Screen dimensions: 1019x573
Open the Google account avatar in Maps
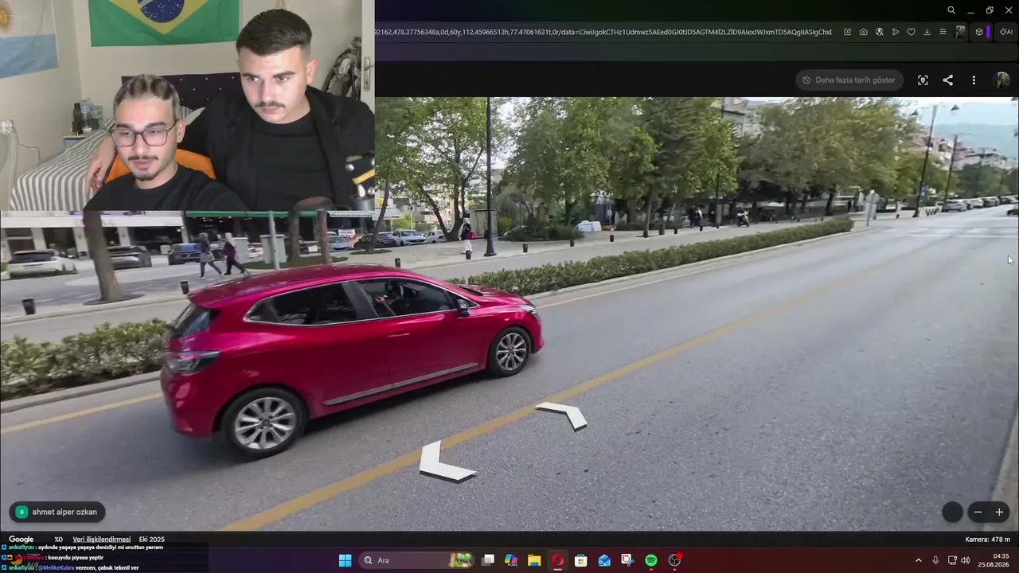click(x=1002, y=80)
